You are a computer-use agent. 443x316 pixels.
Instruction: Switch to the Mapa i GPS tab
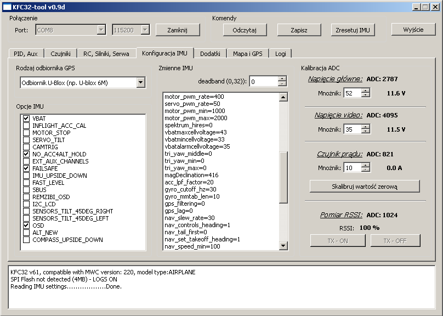pos(247,53)
